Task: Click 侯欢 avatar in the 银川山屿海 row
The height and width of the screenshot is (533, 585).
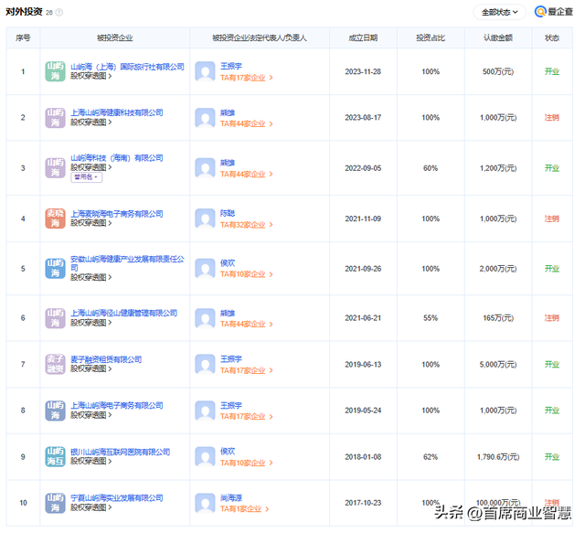Action: pos(205,456)
